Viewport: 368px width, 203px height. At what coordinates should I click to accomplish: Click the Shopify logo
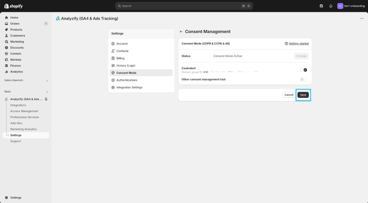coord(13,6)
